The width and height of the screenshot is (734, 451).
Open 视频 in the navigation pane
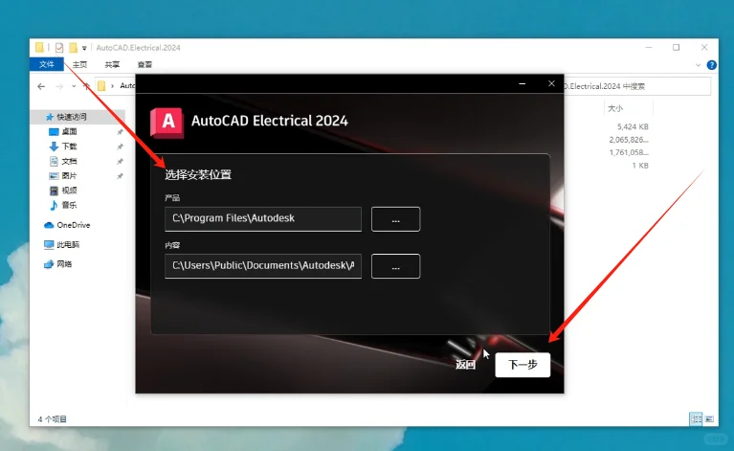pyautogui.click(x=69, y=191)
